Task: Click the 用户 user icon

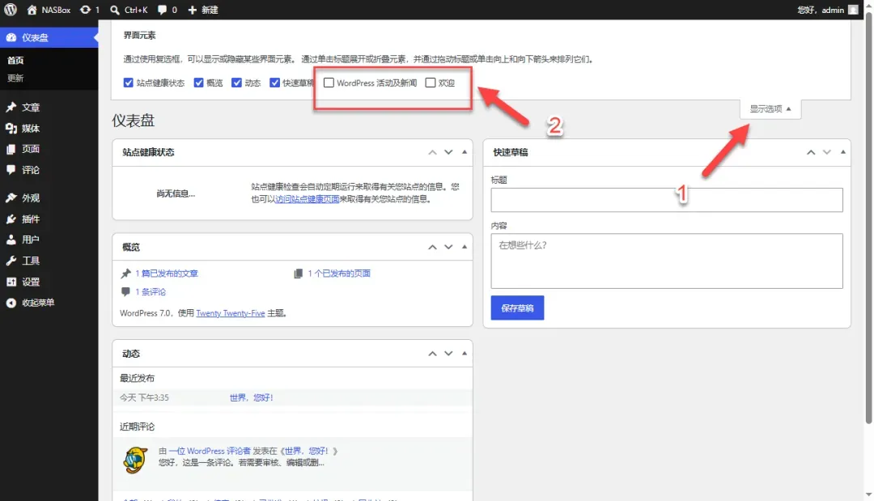Action: point(11,240)
